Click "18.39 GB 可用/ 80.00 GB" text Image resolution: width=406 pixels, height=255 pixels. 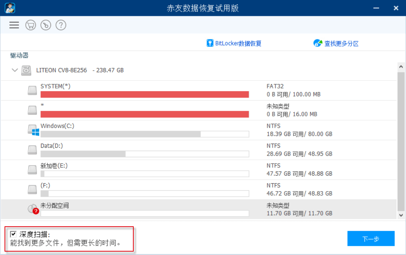point(299,134)
